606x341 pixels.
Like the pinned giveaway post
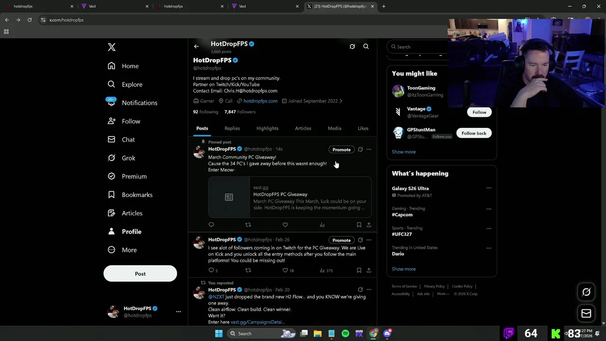285,224
